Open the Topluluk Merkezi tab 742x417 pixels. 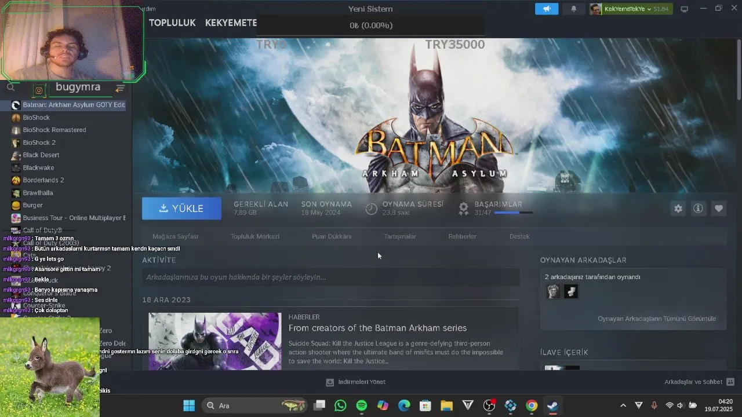255,236
